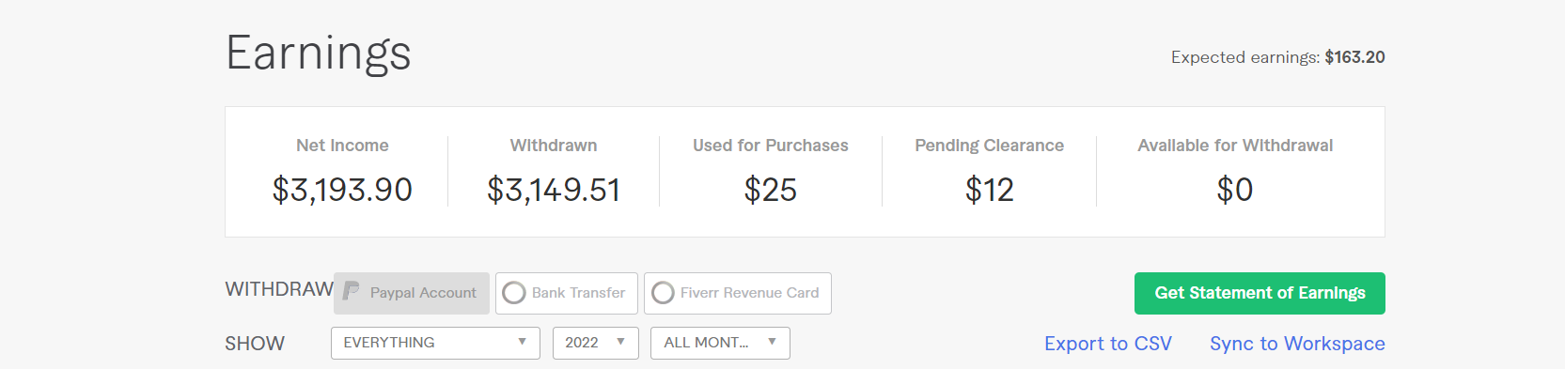Image resolution: width=1565 pixels, height=369 pixels.
Task: Click the EVERYTHING dropdown arrow
Action: click(522, 342)
